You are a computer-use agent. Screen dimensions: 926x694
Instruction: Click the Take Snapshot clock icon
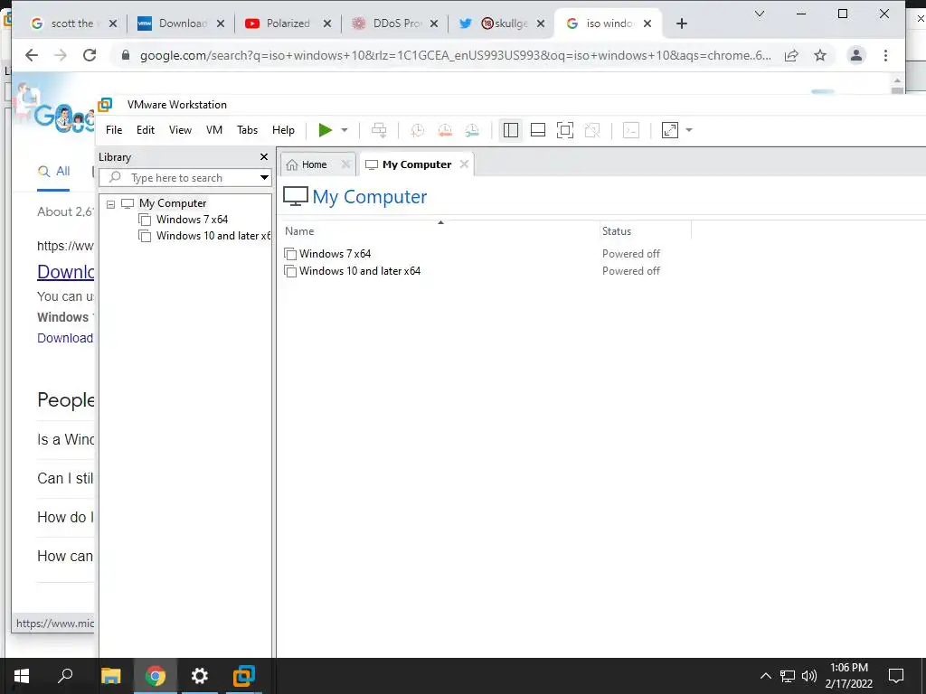(x=418, y=130)
